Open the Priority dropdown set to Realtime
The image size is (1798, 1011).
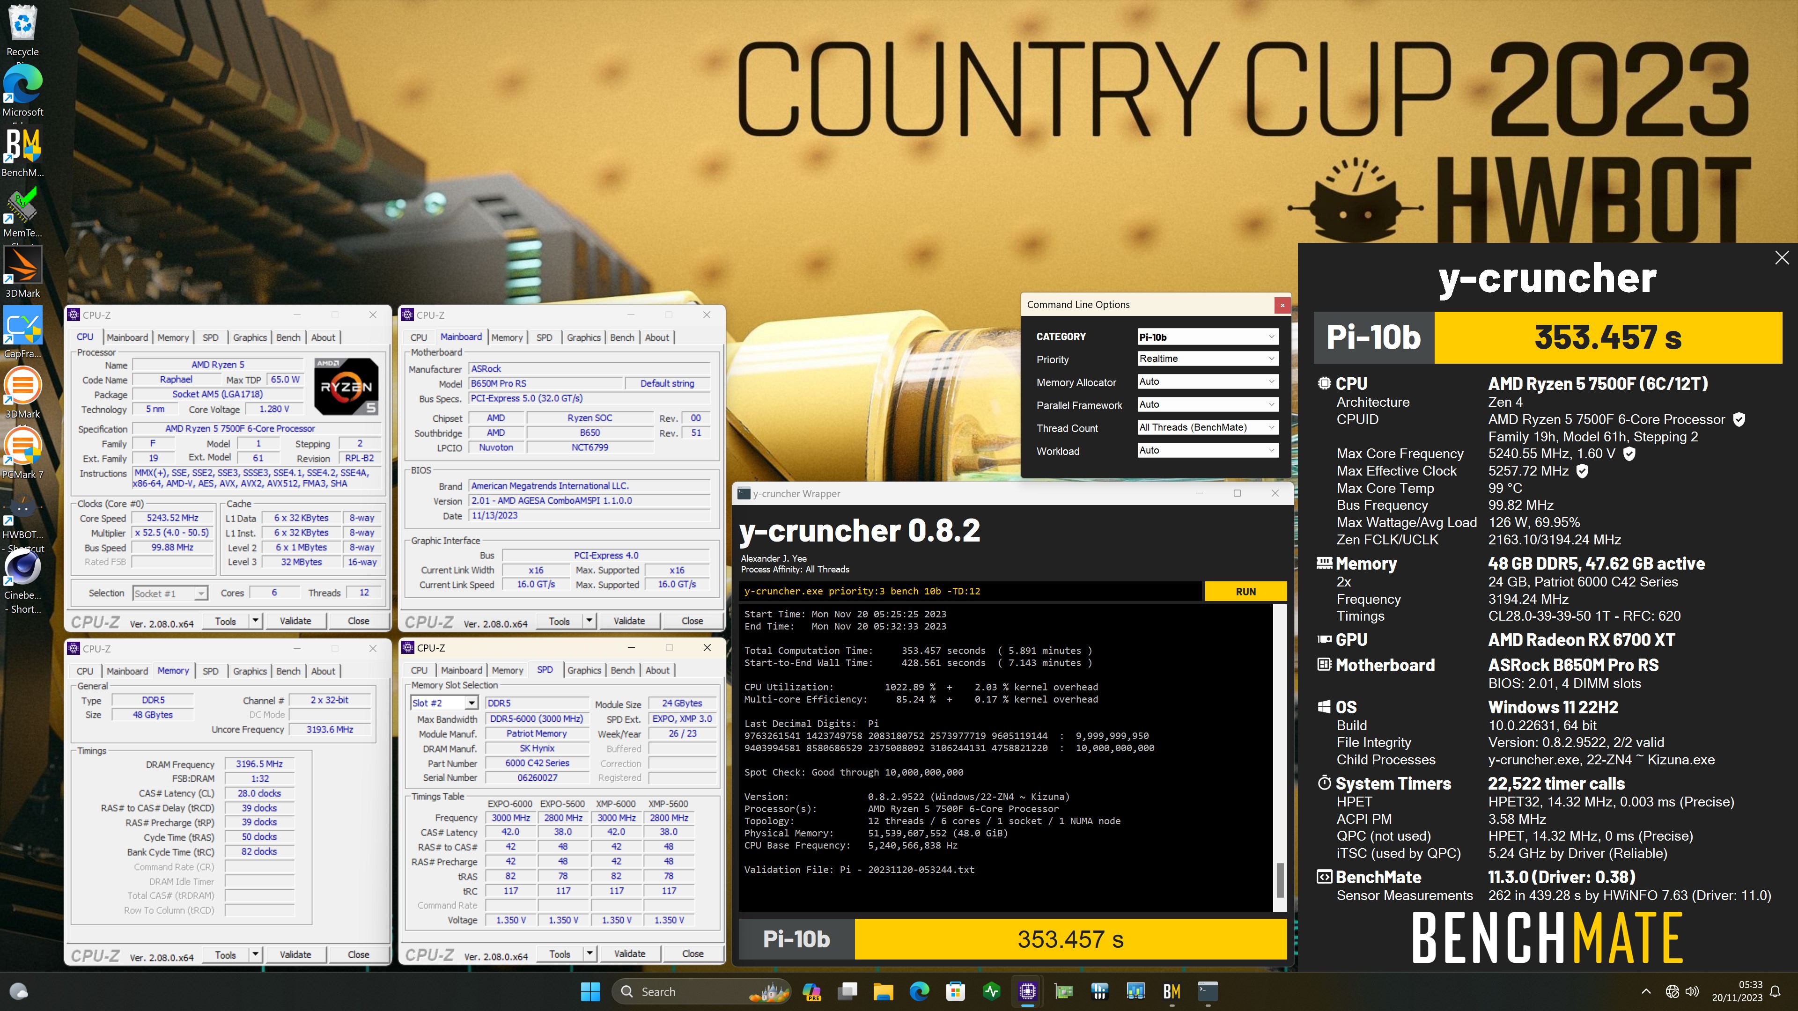click(x=1208, y=359)
